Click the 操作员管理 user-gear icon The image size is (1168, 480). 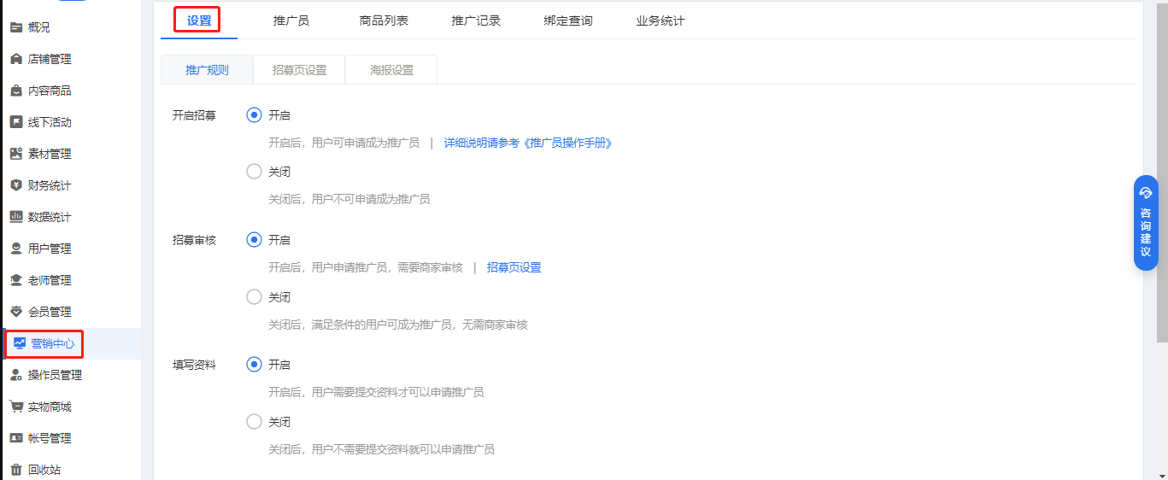pos(16,375)
